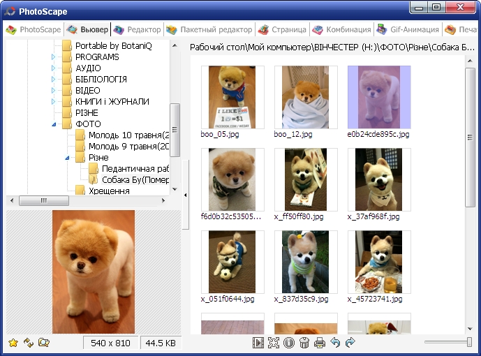Click the thumbnail pane scroll-up arrow
This screenshot has width=481, height=356.
[x=470, y=61]
